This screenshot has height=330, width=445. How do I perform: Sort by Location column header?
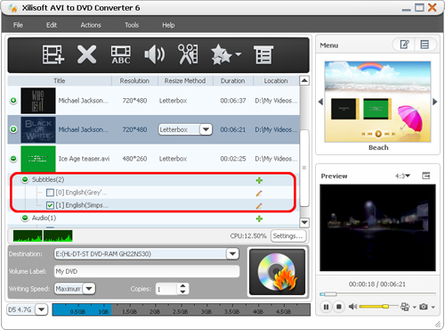point(276,80)
